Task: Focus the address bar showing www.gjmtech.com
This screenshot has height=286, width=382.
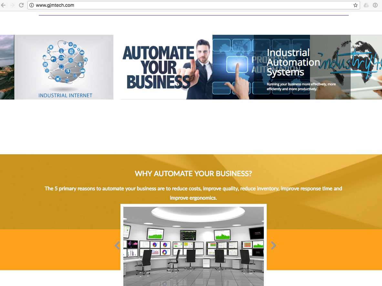Action: pyautogui.click(x=194, y=5)
